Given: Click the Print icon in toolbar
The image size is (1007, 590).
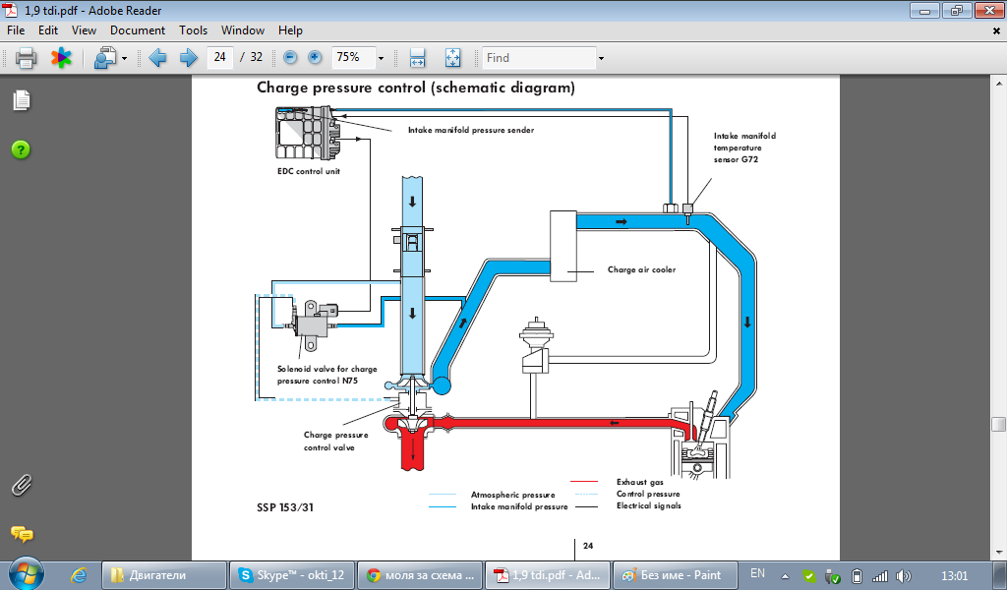Looking at the screenshot, I should (27, 58).
